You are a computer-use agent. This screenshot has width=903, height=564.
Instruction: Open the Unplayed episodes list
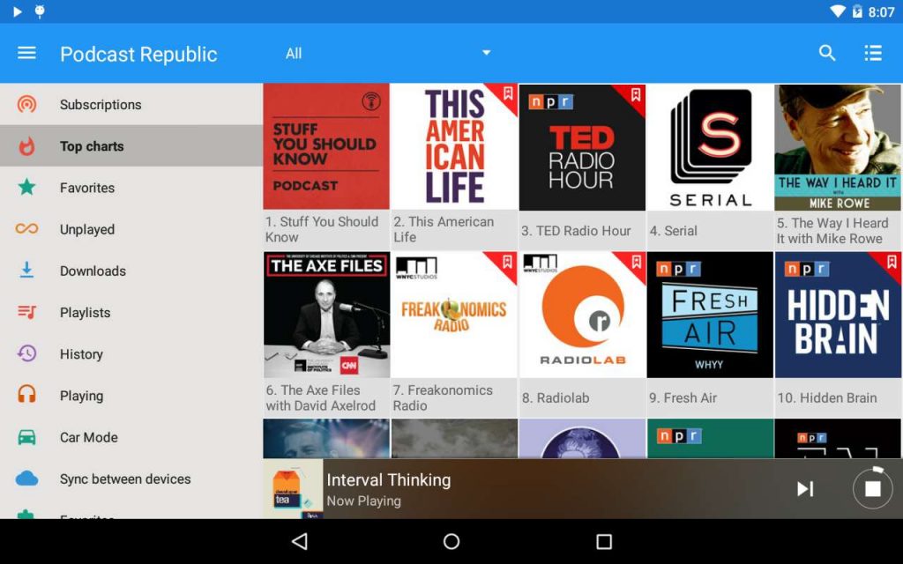[131, 229]
